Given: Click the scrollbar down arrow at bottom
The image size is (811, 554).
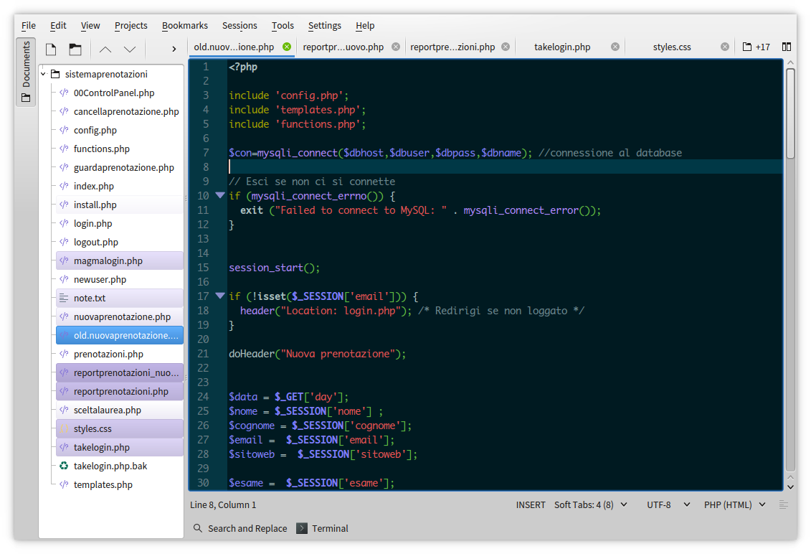Looking at the screenshot, I should pyautogui.click(x=790, y=487).
